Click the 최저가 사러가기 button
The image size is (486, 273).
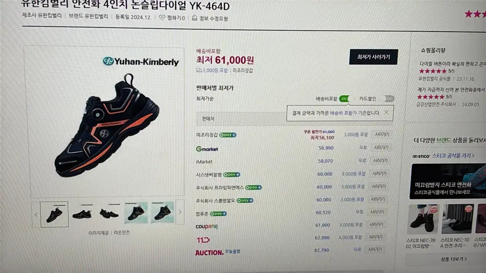click(373, 57)
